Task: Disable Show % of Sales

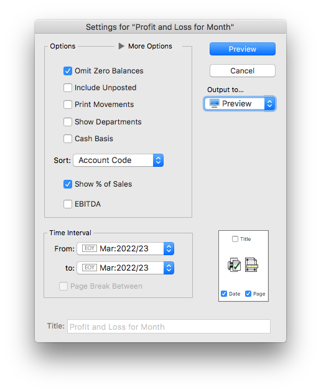Action: pos(68,184)
